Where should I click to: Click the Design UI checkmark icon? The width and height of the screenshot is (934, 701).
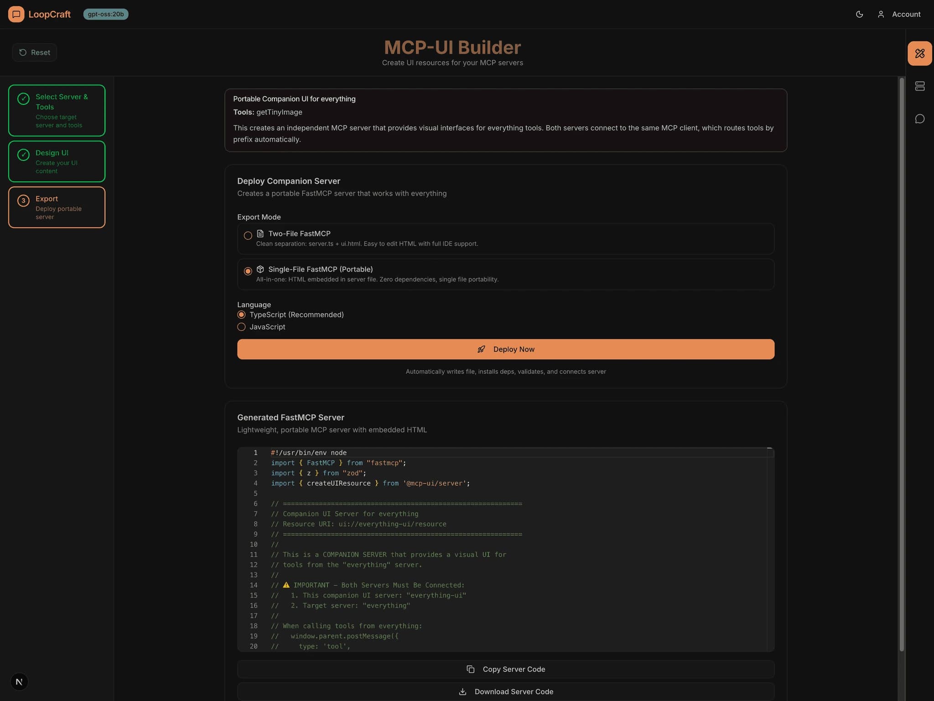point(23,155)
